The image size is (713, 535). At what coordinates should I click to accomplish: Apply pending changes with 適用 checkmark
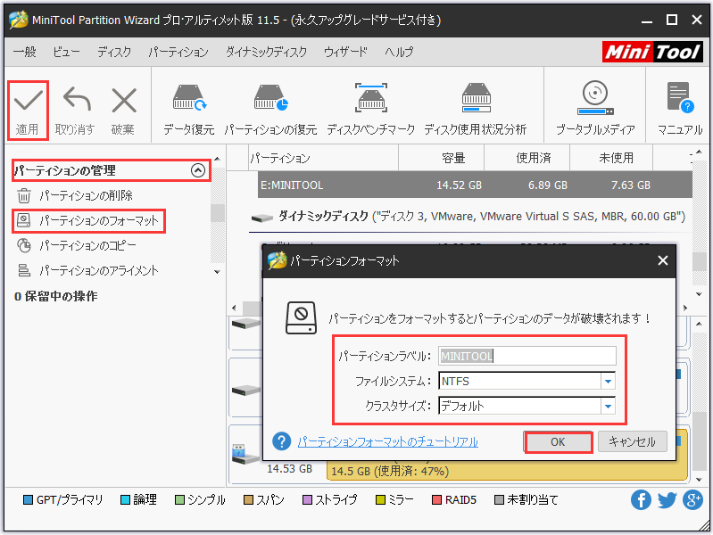tap(28, 111)
